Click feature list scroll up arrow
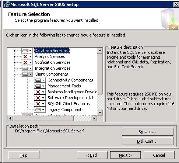 100,51
